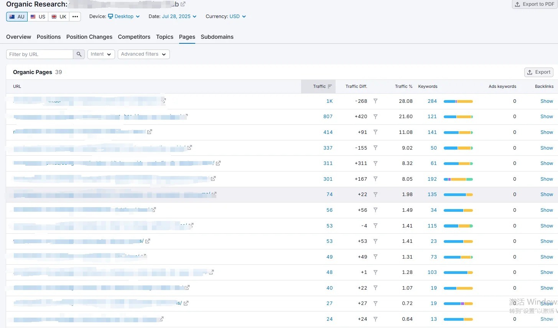Expand the Intent filter dropdown
Screen dimensions: 558x328
(101, 54)
